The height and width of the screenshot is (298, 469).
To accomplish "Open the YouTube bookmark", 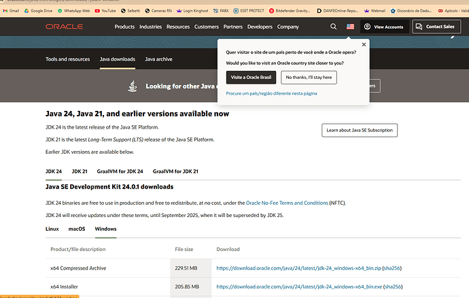I will (105, 11).
